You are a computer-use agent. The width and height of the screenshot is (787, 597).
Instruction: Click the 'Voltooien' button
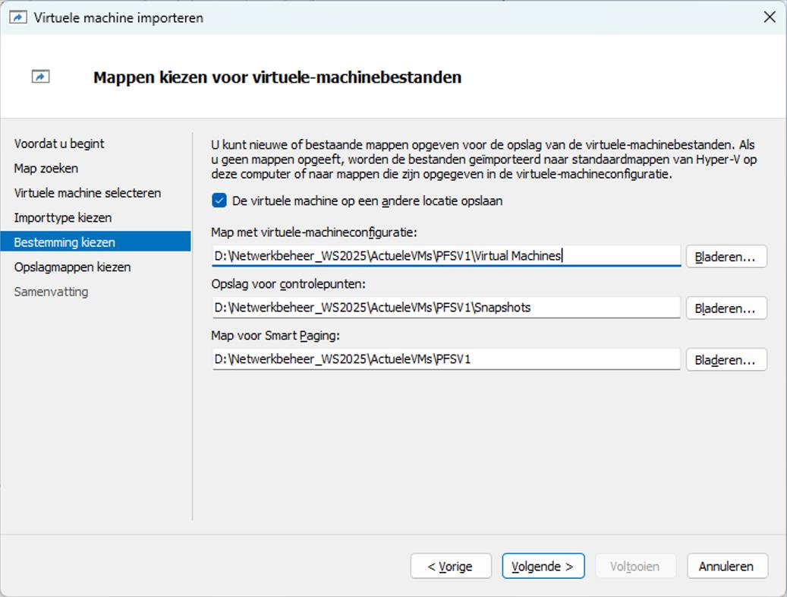tap(635, 567)
